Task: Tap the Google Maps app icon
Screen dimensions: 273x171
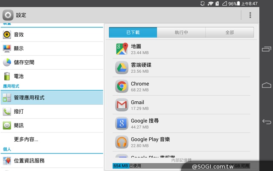Action: (x=122, y=49)
